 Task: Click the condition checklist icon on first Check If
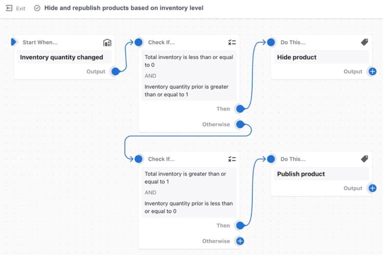point(232,42)
